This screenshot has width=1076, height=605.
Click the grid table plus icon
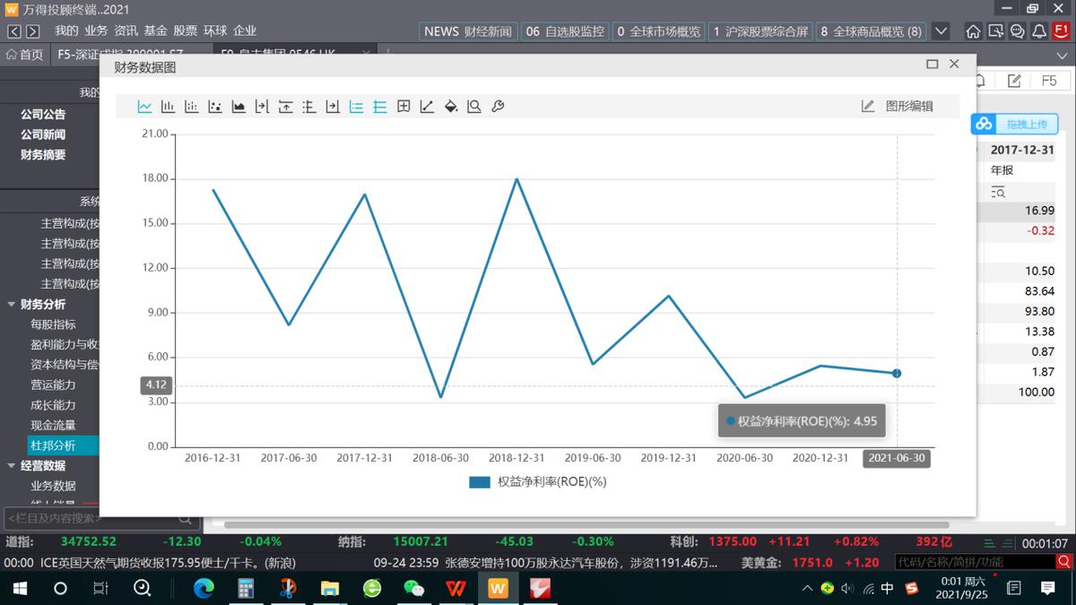403,107
